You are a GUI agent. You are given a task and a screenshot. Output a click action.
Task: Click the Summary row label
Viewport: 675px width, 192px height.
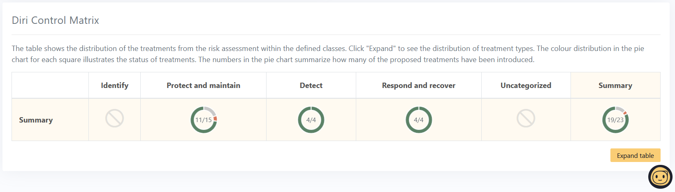(x=36, y=120)
